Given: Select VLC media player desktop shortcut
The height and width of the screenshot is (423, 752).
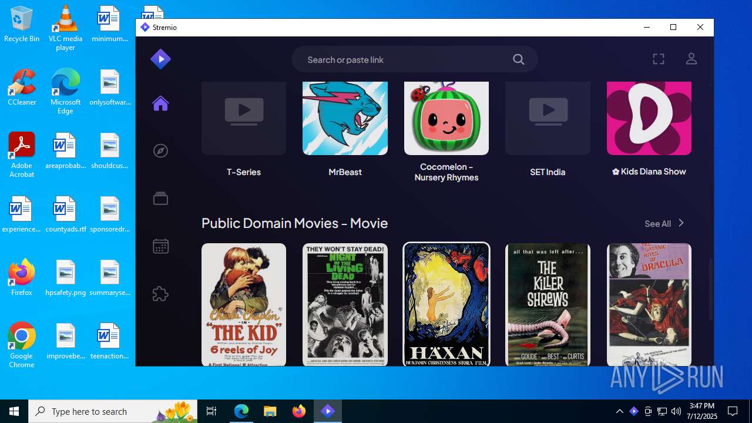Looking at the screenshot, I should pyautogui.click(x=65, y=28).
